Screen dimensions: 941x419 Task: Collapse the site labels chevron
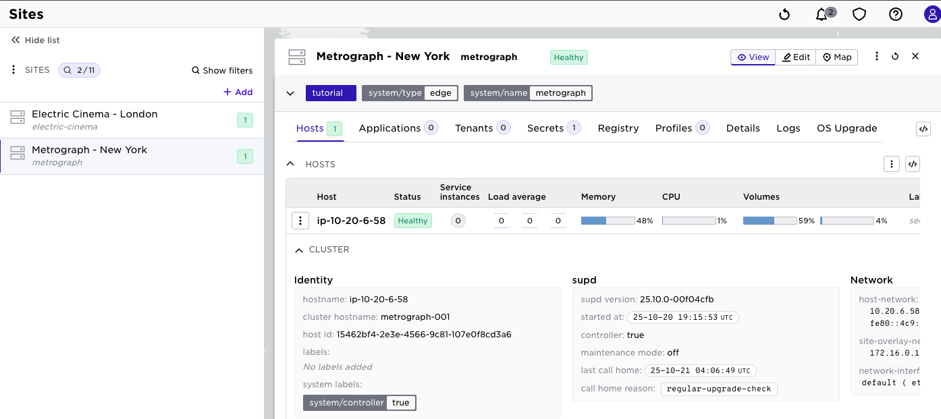(x=290, y=93)
